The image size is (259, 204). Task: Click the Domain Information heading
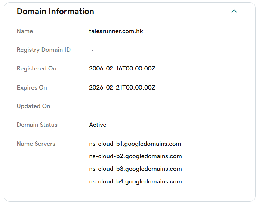coord(55,12)
